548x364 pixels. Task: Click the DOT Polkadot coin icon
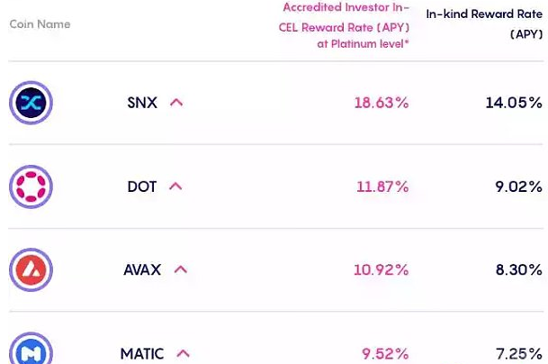pyautogui.click(x=31, y=187)
